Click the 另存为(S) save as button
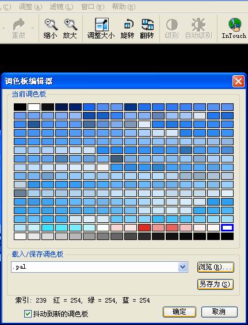 point(215,284)
